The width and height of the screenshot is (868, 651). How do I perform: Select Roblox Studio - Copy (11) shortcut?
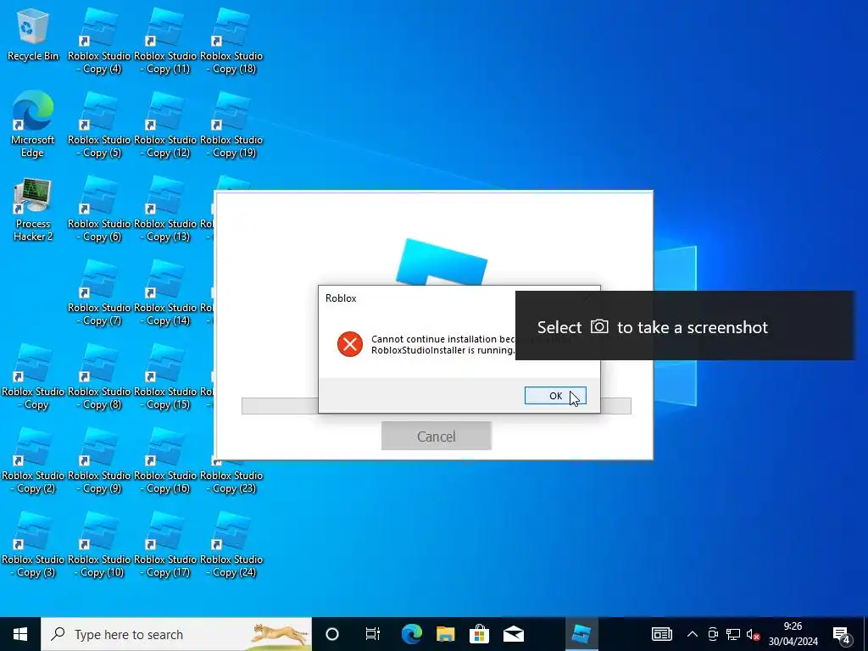(x=165, y=42)
